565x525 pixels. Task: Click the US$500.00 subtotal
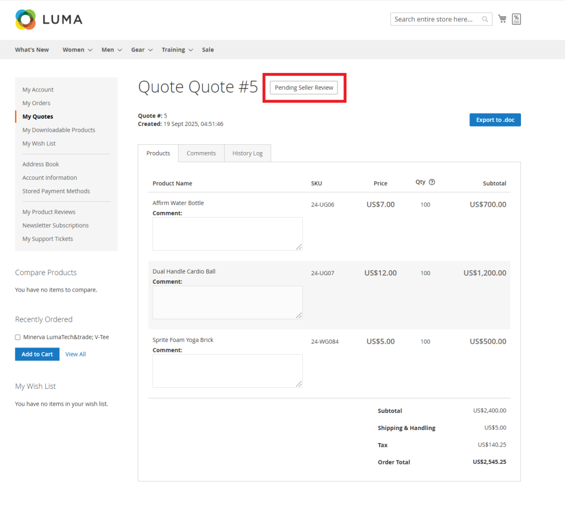[x=488, y=341]
